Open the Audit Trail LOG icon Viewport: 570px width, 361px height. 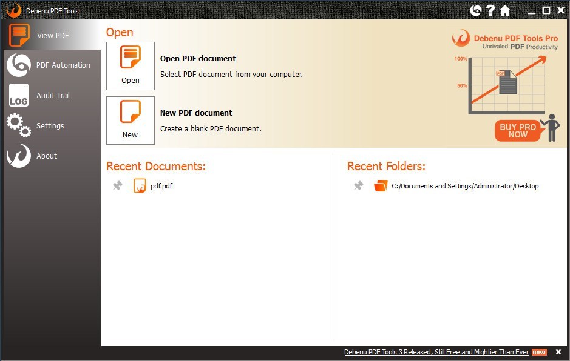19,96
